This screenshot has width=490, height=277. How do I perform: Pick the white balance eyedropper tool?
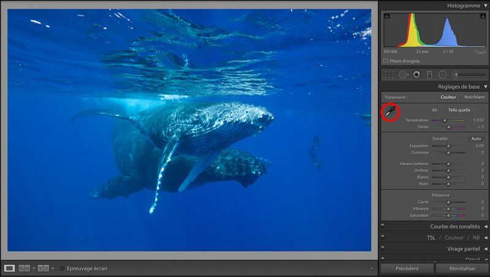coord(390,111)
